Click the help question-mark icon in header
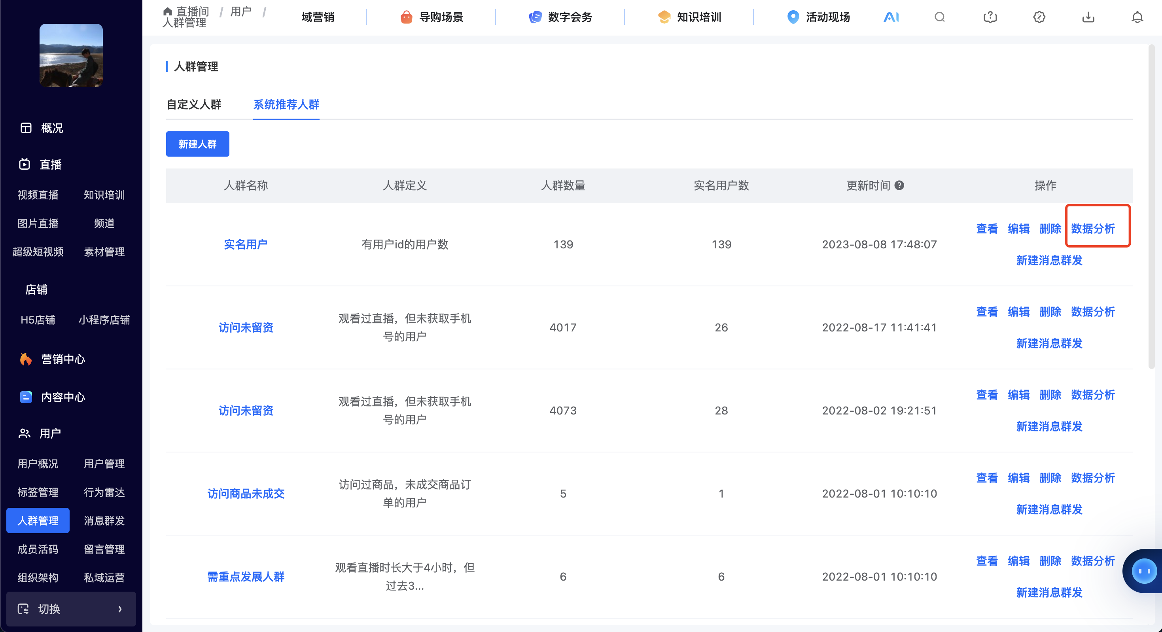 [x=990, y=17]
